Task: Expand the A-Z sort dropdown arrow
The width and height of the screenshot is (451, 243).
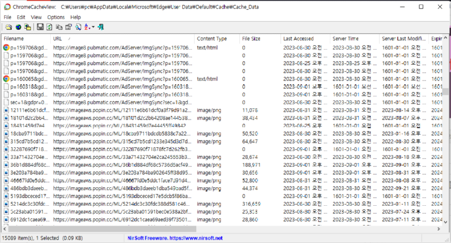Action: (x=92, y=27)
